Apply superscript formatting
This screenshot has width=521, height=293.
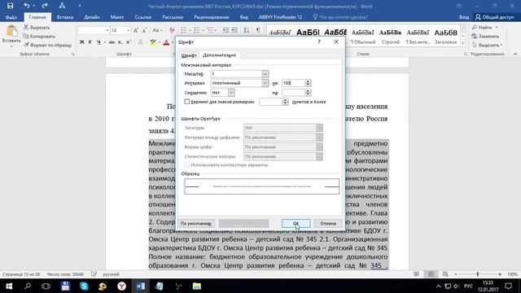pyautogui.click(x=129, y=42)
